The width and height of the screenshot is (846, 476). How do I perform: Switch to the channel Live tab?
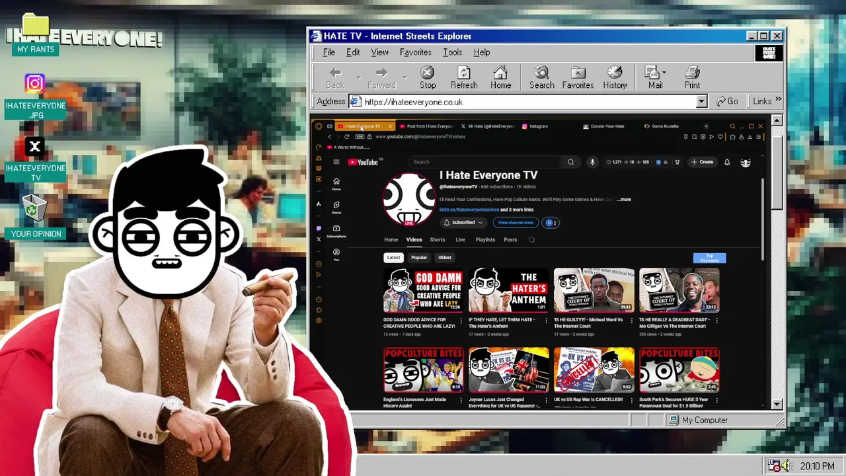(460, 240)
